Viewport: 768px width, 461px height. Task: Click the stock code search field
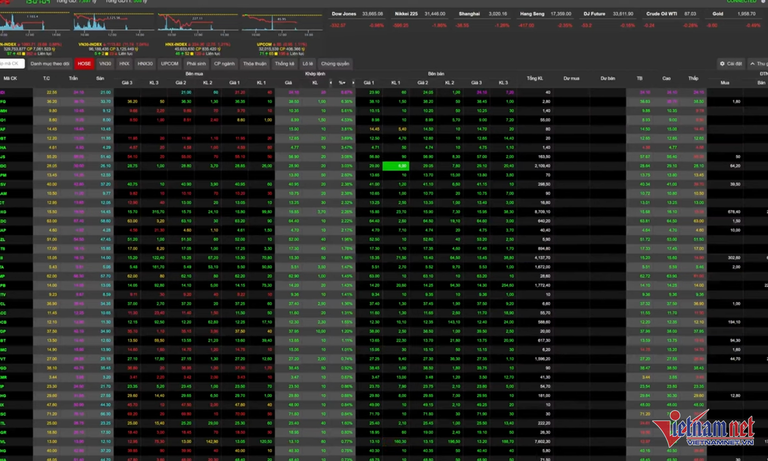click(11, 64)
